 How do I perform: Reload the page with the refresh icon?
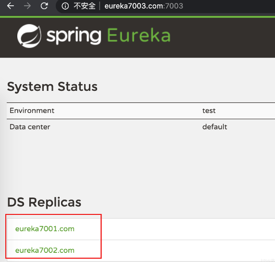point(44,6)
